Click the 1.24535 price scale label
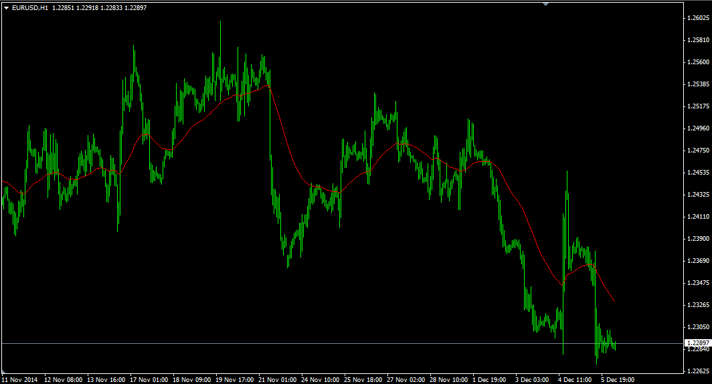The image size is (712, 384). point(699,173)
